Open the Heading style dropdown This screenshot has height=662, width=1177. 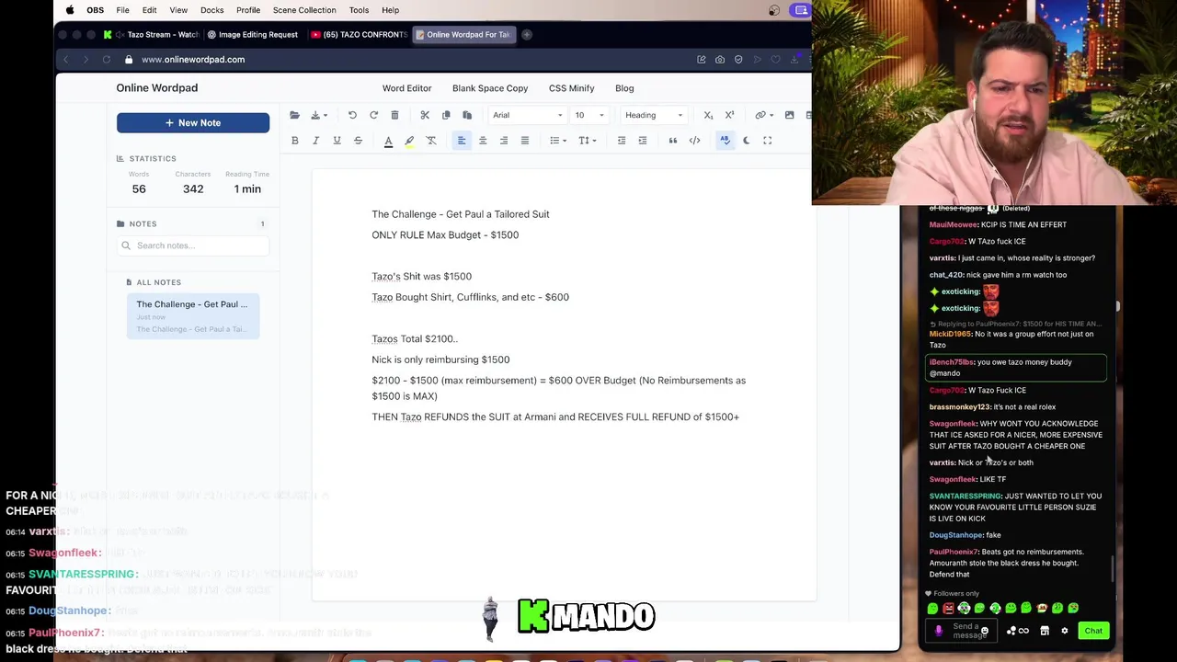click(654, 115)
